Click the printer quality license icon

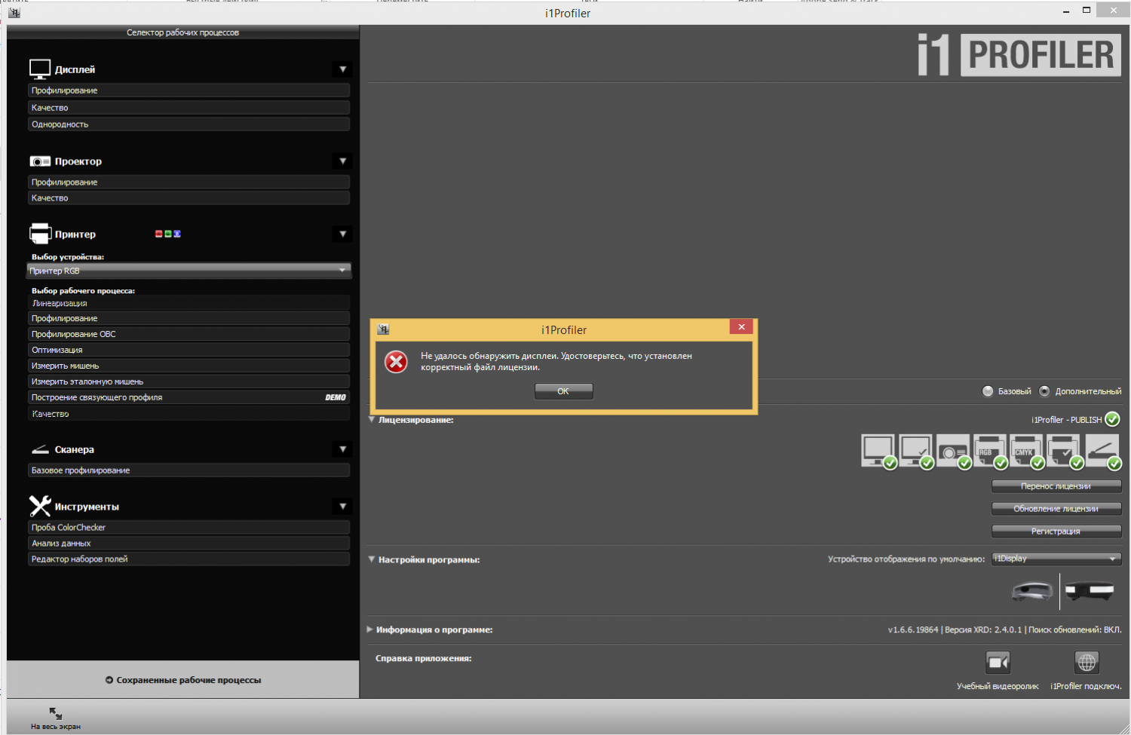1065,451
